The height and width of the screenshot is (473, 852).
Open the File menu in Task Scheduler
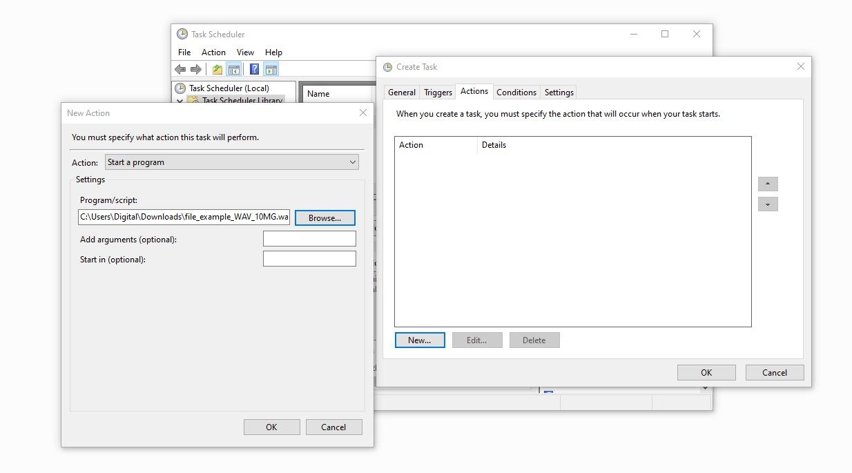pos(184,52)
